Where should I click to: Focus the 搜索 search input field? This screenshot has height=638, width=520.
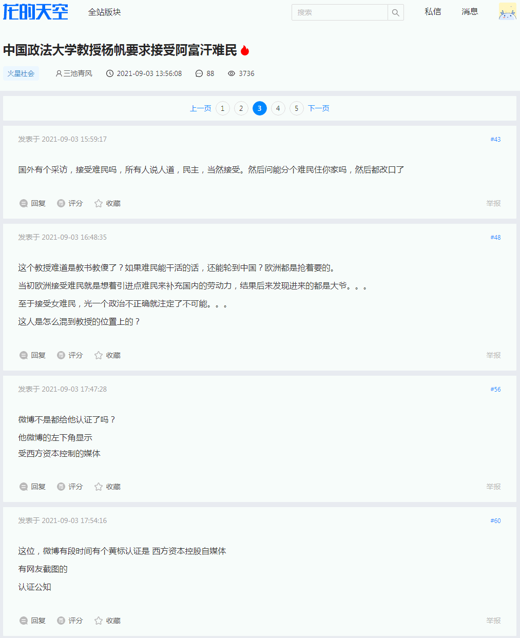click(x=340, y=12)
